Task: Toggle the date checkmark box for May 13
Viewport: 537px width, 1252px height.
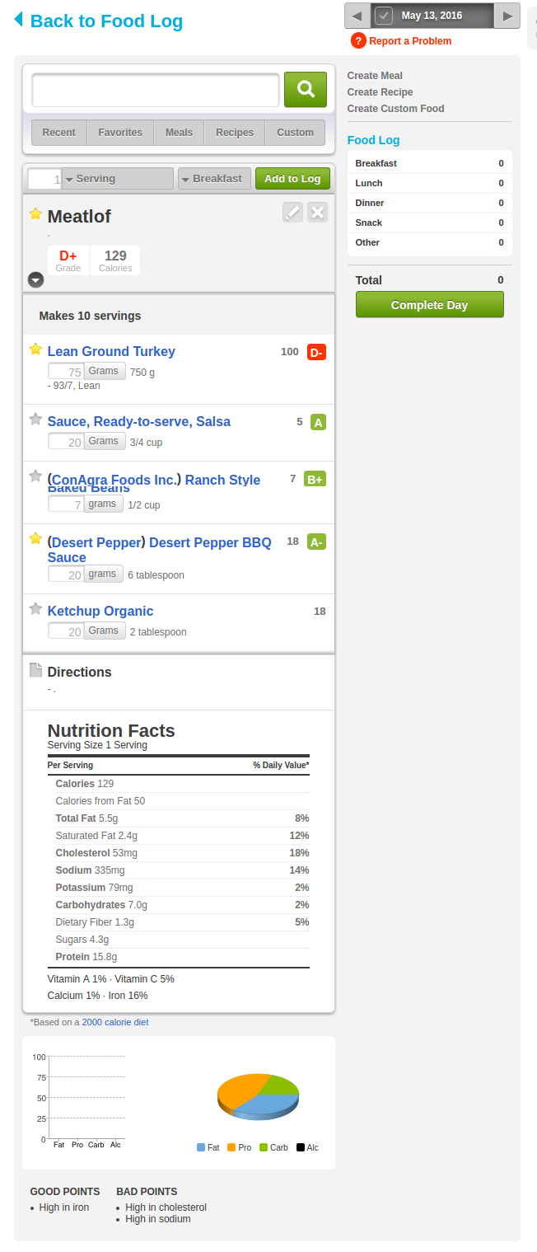Action: (384, 16)
